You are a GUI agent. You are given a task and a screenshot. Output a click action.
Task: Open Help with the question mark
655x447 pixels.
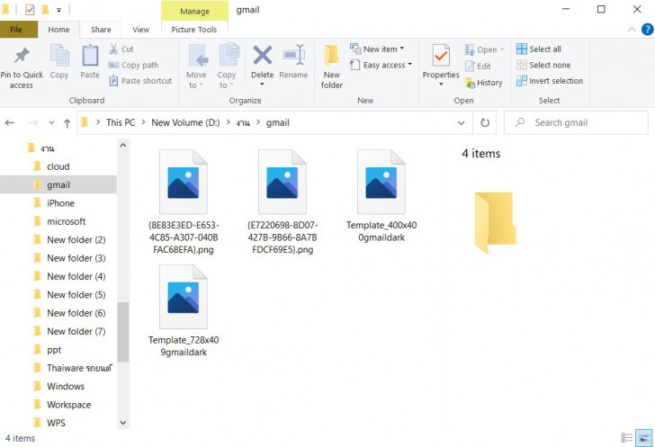[x=647, y=30]
